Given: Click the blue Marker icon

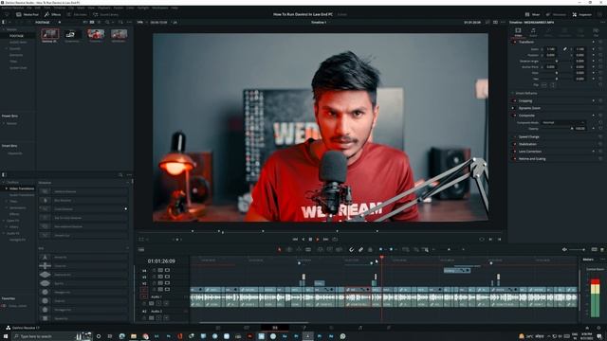Looking at the screenshot, I should 391,250.
